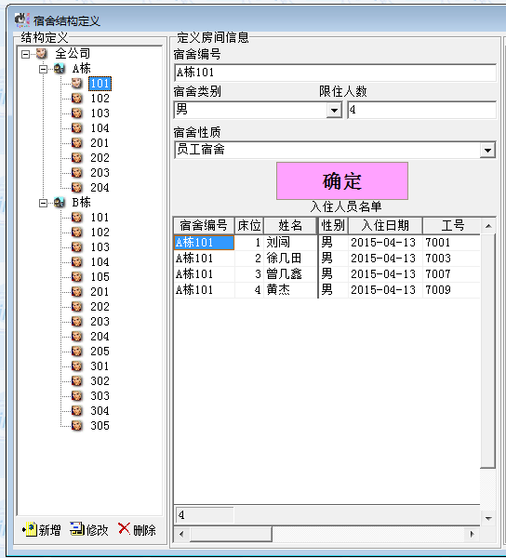Click the 姓名 column header
The width and height of the screenshot is (506, 558).
[290, 225]
